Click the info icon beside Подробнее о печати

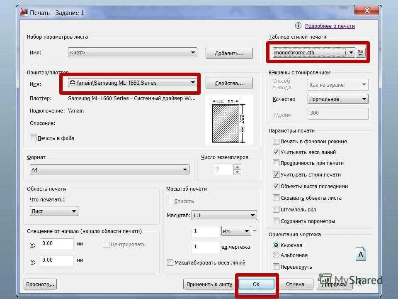(298, 26)
